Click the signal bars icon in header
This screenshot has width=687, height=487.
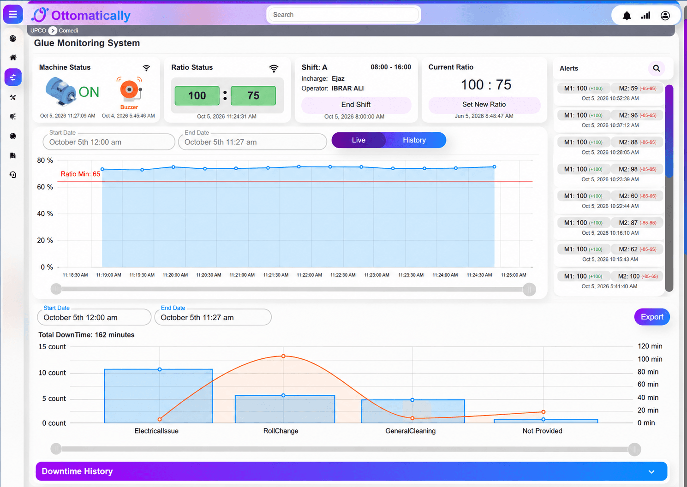point(645,16)
